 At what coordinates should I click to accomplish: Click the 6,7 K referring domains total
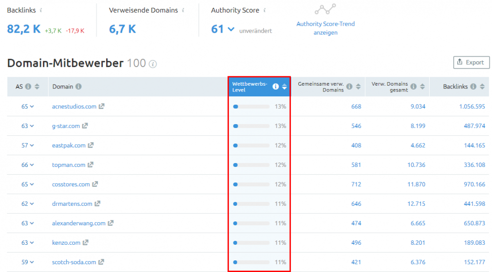click(122, 29)
